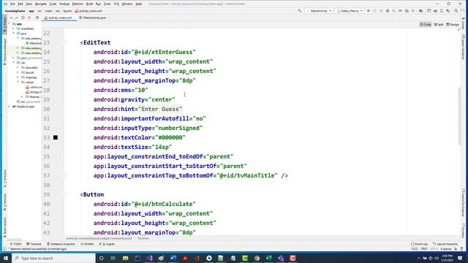Open the Event Log
The height and width of the screenshot is (263, 468).
tap(419, 244)
